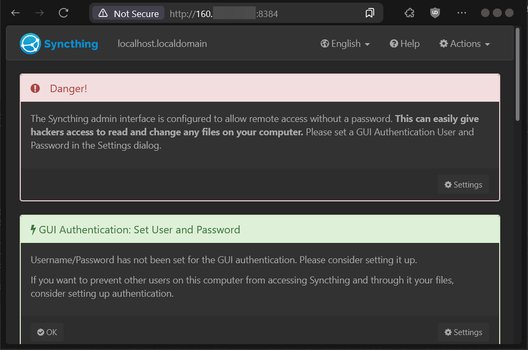Click the Syncthing logo
Image resolution: width=528 pixels, height=350 pixels.
click(59, 44)
